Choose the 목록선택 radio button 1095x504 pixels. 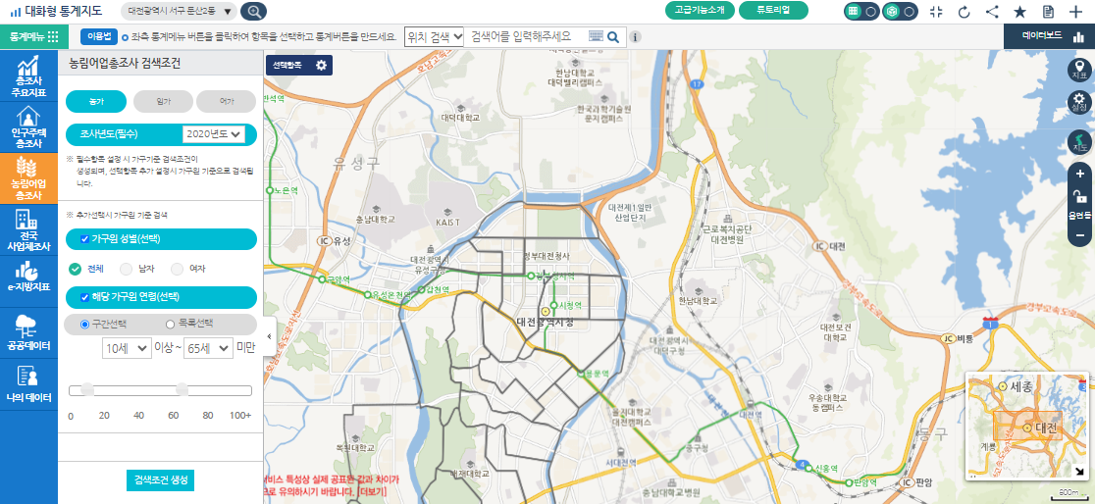click(171, 323)
